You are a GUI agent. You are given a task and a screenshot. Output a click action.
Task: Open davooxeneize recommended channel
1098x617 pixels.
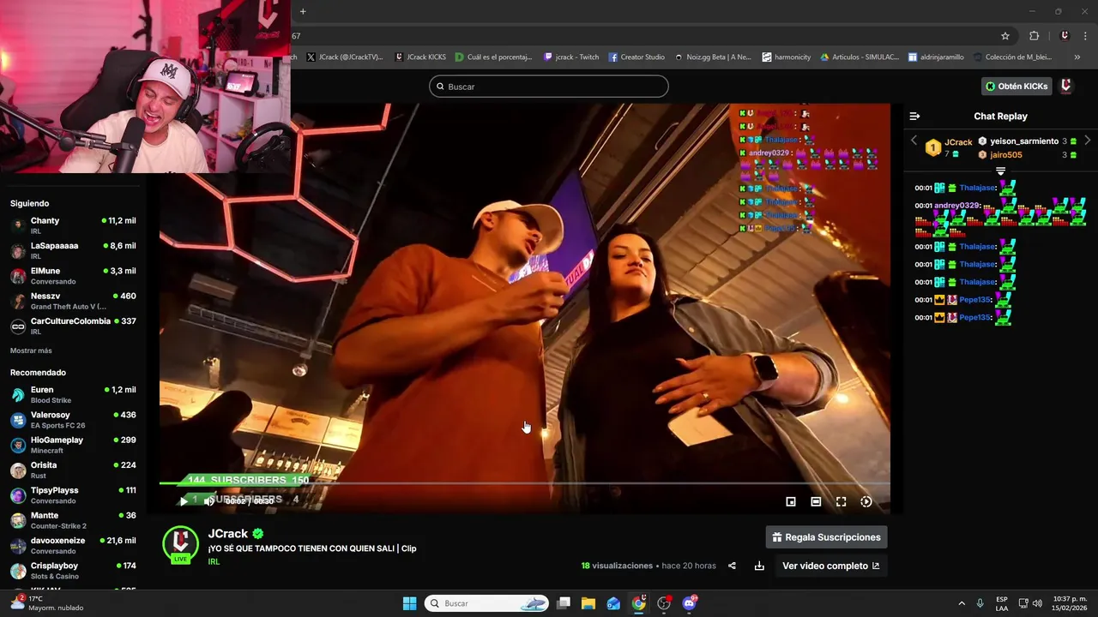[73, 546]
